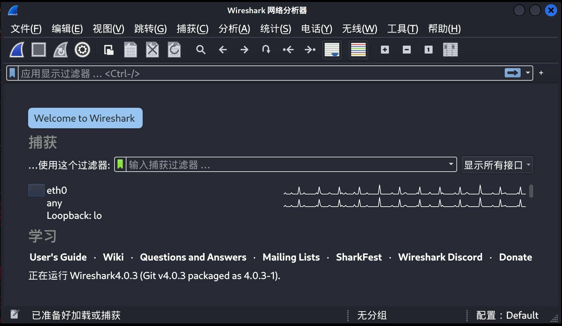Open the 捕获(C) menu
The height and width of the screenshot is (326, 562).
click(193, 29)
